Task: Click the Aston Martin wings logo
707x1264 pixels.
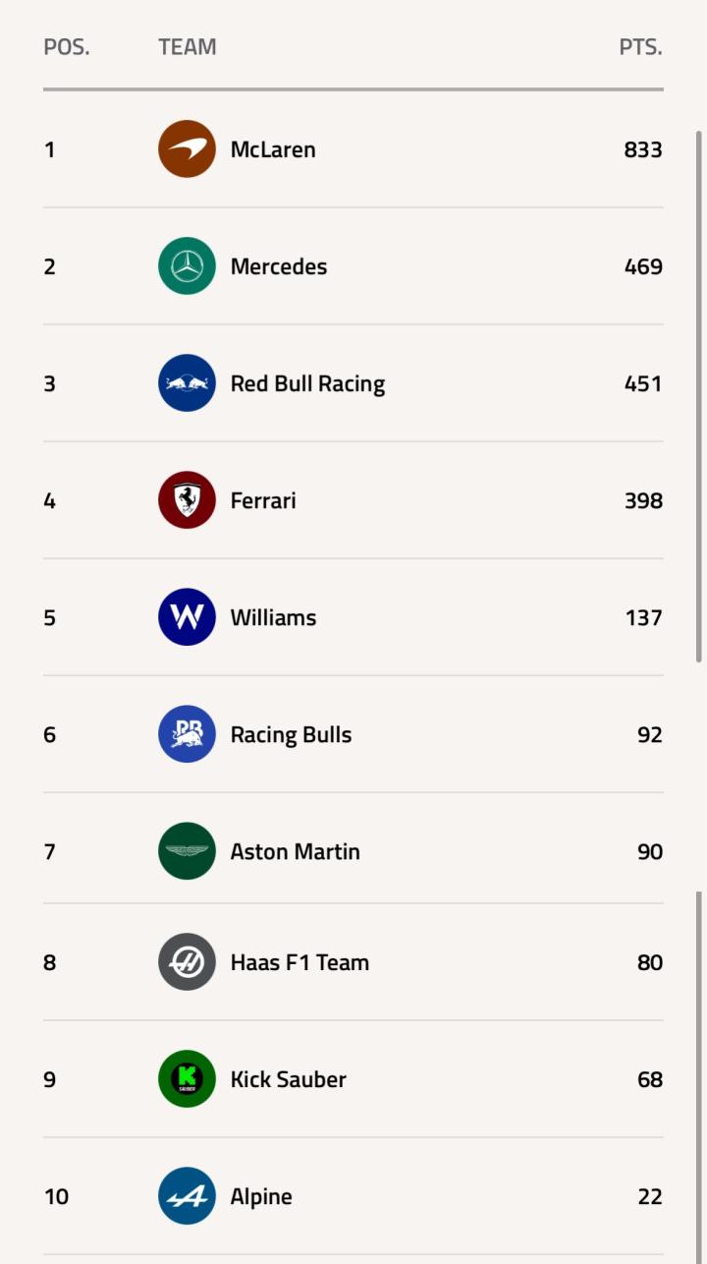Action: [187, 851]
